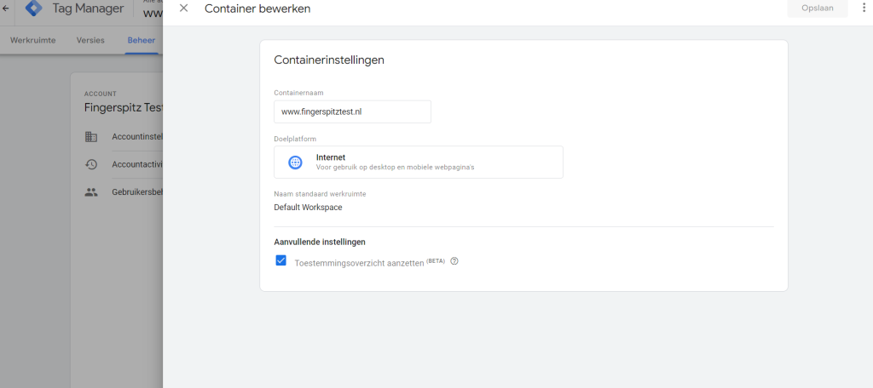Image resolution: width=873 pixels, height=388 pixels.
Task: Click the back arrow icon
Action: [x=6, y=9]
